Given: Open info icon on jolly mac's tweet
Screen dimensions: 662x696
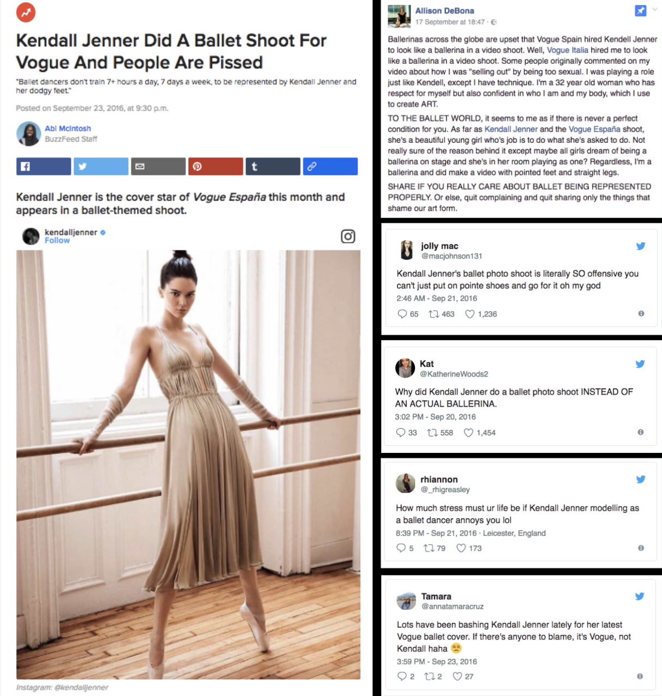Looking at the screenshot, I should [641, 313].
